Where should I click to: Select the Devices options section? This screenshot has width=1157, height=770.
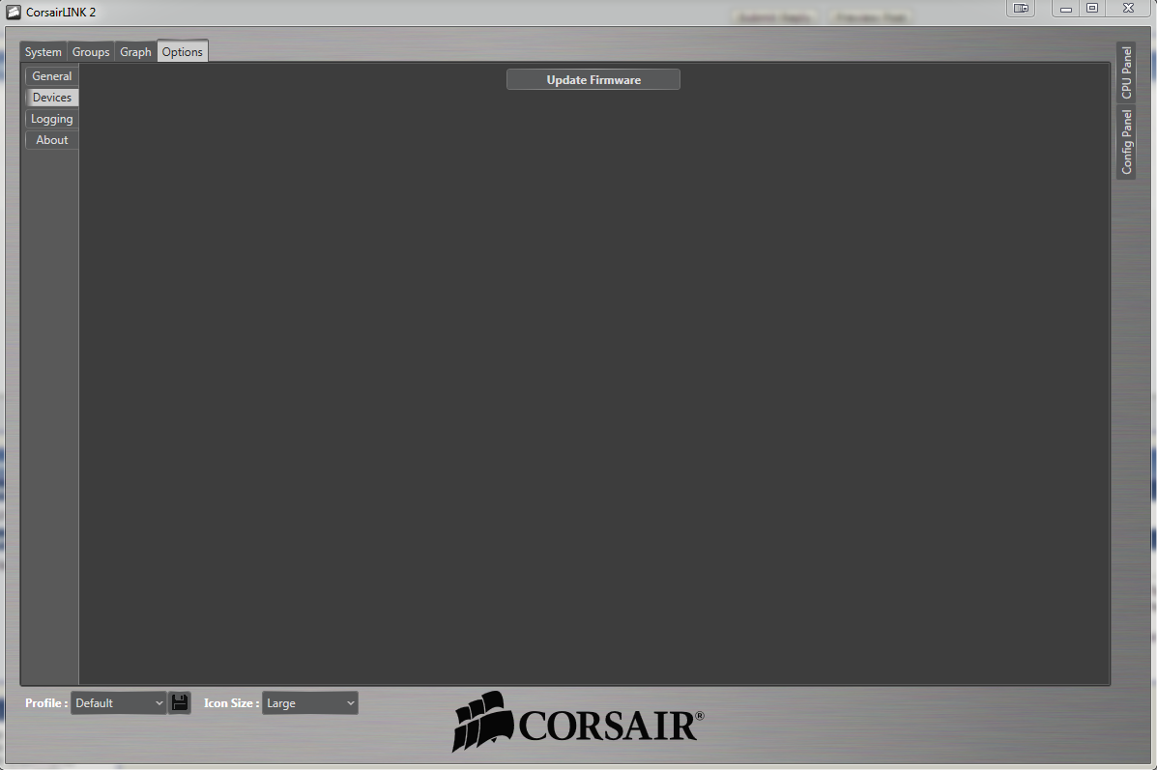51,98
